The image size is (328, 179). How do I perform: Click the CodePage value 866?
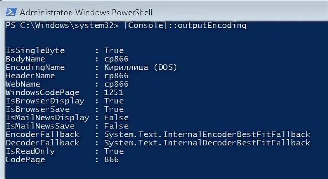coord(111,160)
